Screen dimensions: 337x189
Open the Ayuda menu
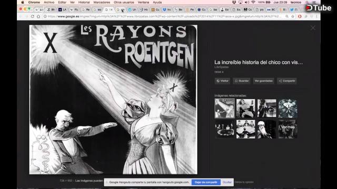157,2
